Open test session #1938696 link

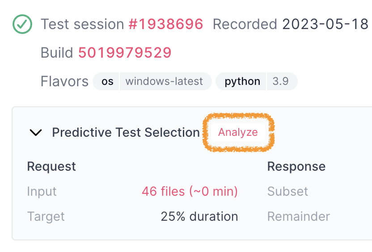pos(165,24)
